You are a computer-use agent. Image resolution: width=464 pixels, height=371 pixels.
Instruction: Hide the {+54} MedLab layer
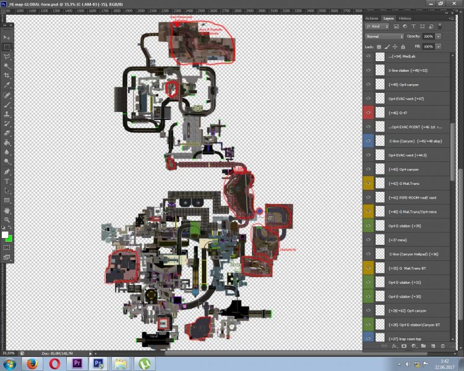click(369, 56)
